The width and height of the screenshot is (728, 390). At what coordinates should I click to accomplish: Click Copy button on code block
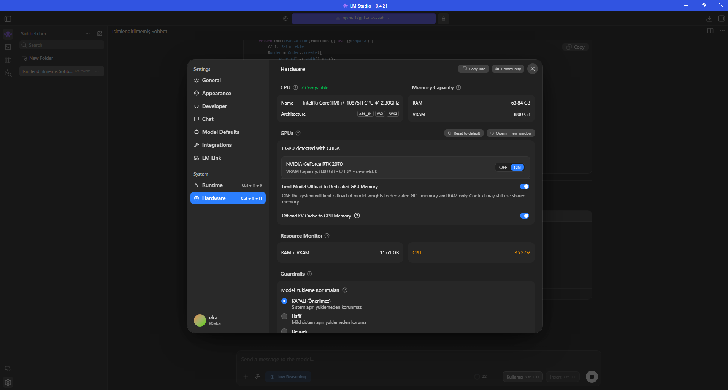(576, 47)
